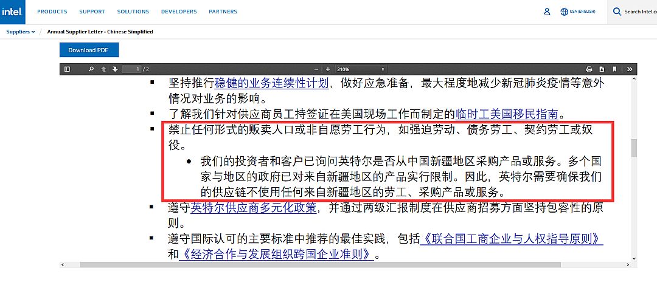The height and width of the screenshot is (288, 657).
Task: Open the Developers menu
Action: point(179,12)
